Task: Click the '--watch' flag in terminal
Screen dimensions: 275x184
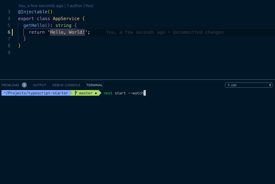Action: [136, 93]
